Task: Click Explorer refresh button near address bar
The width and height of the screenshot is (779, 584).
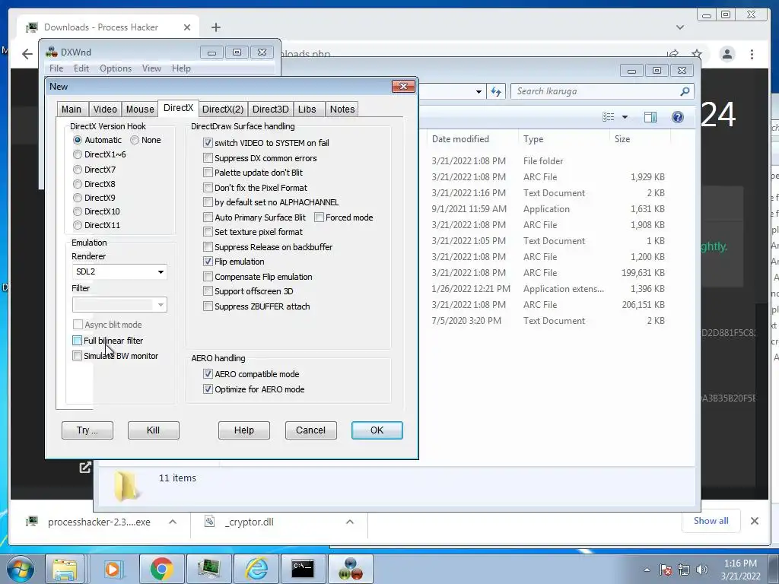Action: click(496, 91)
